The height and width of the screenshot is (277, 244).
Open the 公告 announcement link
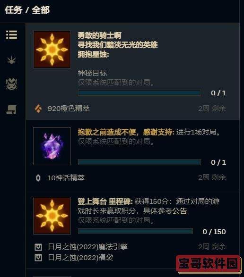180,211
